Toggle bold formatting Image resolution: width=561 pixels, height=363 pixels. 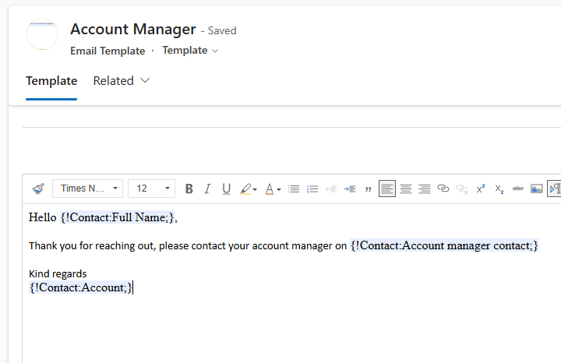[189, 189]
